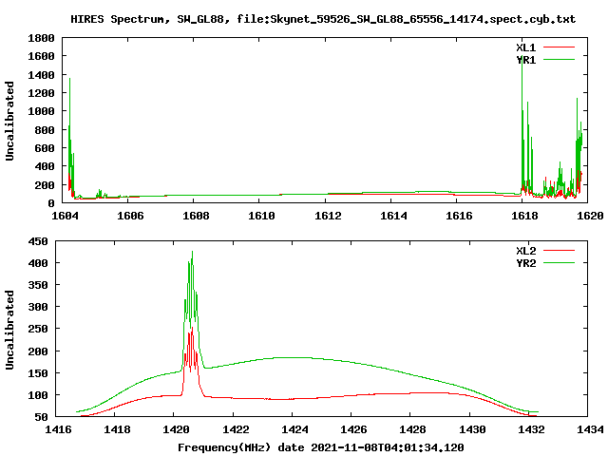This screenshot has height=456, width=608.
Task: Select the tallest green peak near 1420.5 MHz
Action: point(192,254)
